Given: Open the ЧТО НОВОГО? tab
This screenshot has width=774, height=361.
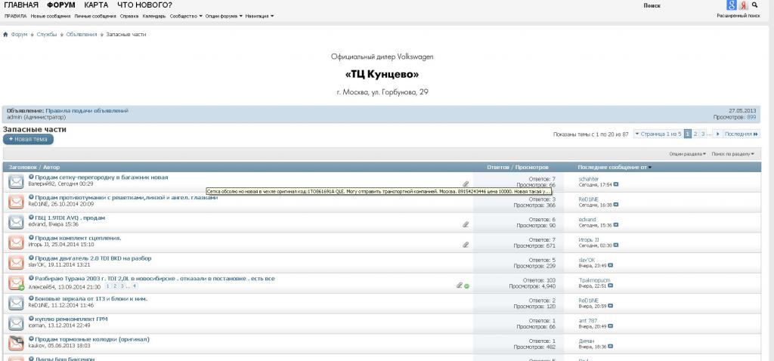Looking at the screenshot, I should coord(144,5).
